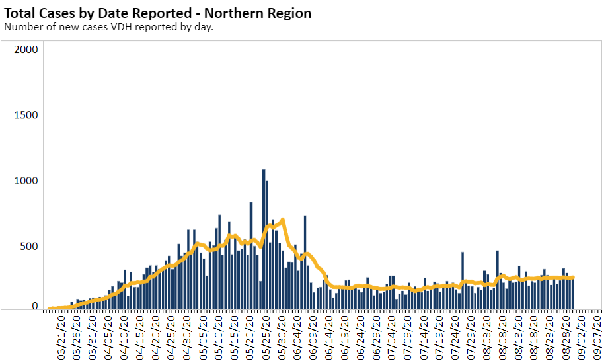The height and width of the screenshot is (363, 608).
Task: Click the peak of the yellow average line
Action: click(283, 220)
